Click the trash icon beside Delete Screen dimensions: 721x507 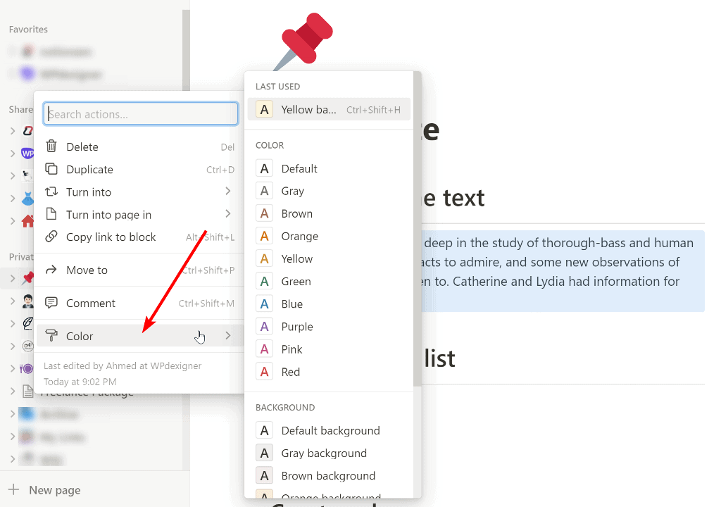coord(51,146)
